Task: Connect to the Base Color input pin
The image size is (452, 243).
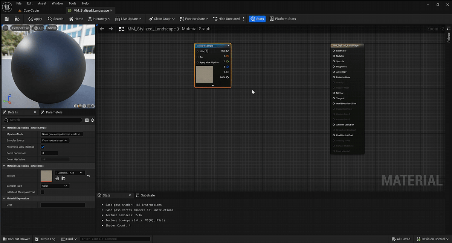Action: (x=333, y=51)
